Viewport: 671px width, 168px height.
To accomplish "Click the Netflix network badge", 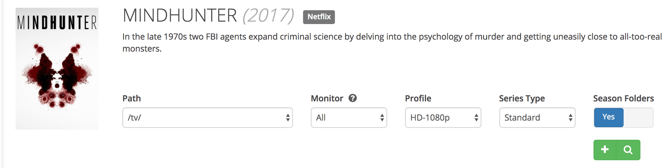I will (319, 17).
